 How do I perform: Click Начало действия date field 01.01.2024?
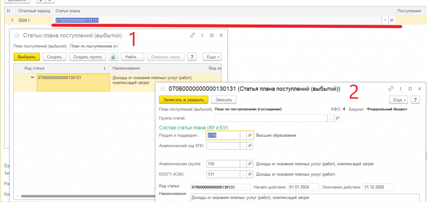[x=304, y=187]
